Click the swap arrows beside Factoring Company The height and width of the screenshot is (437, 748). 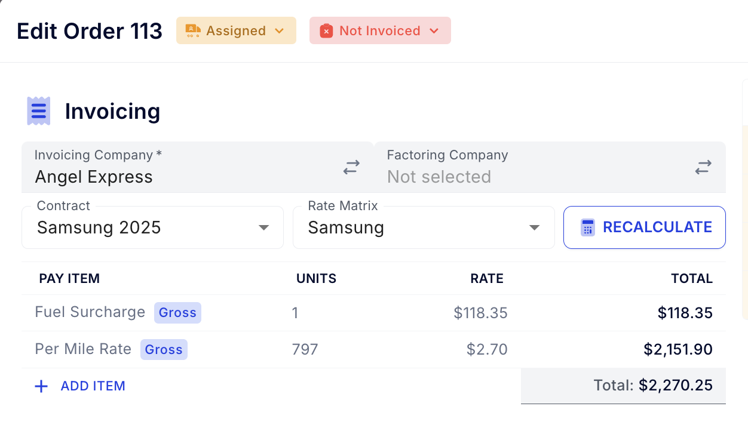coord(703,167)
